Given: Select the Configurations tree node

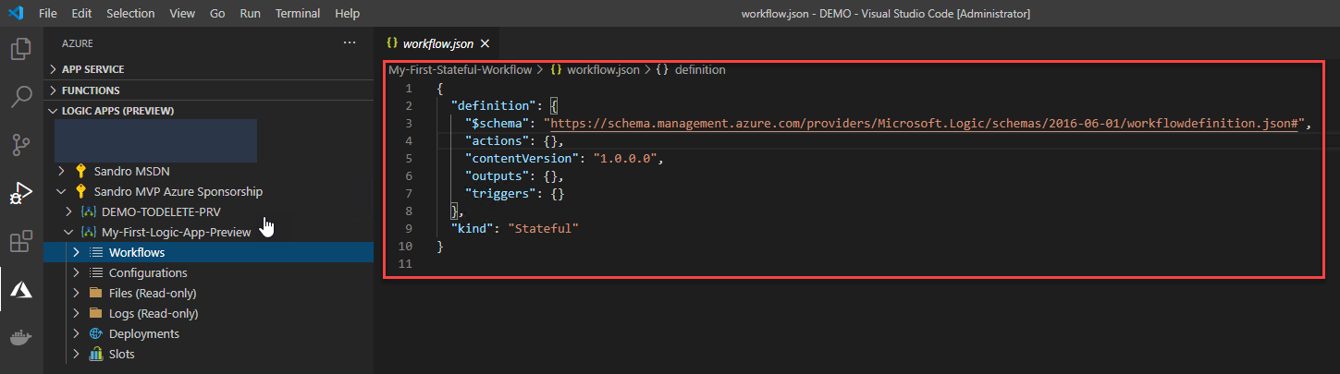Looking at the screenshot, I should (x=148, y=272).
